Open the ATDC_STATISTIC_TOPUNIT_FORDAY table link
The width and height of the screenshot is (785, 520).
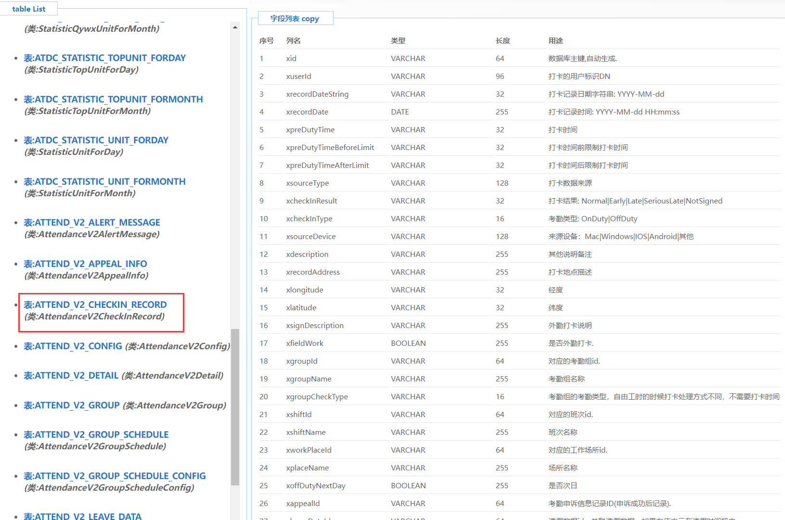(104, 58)
